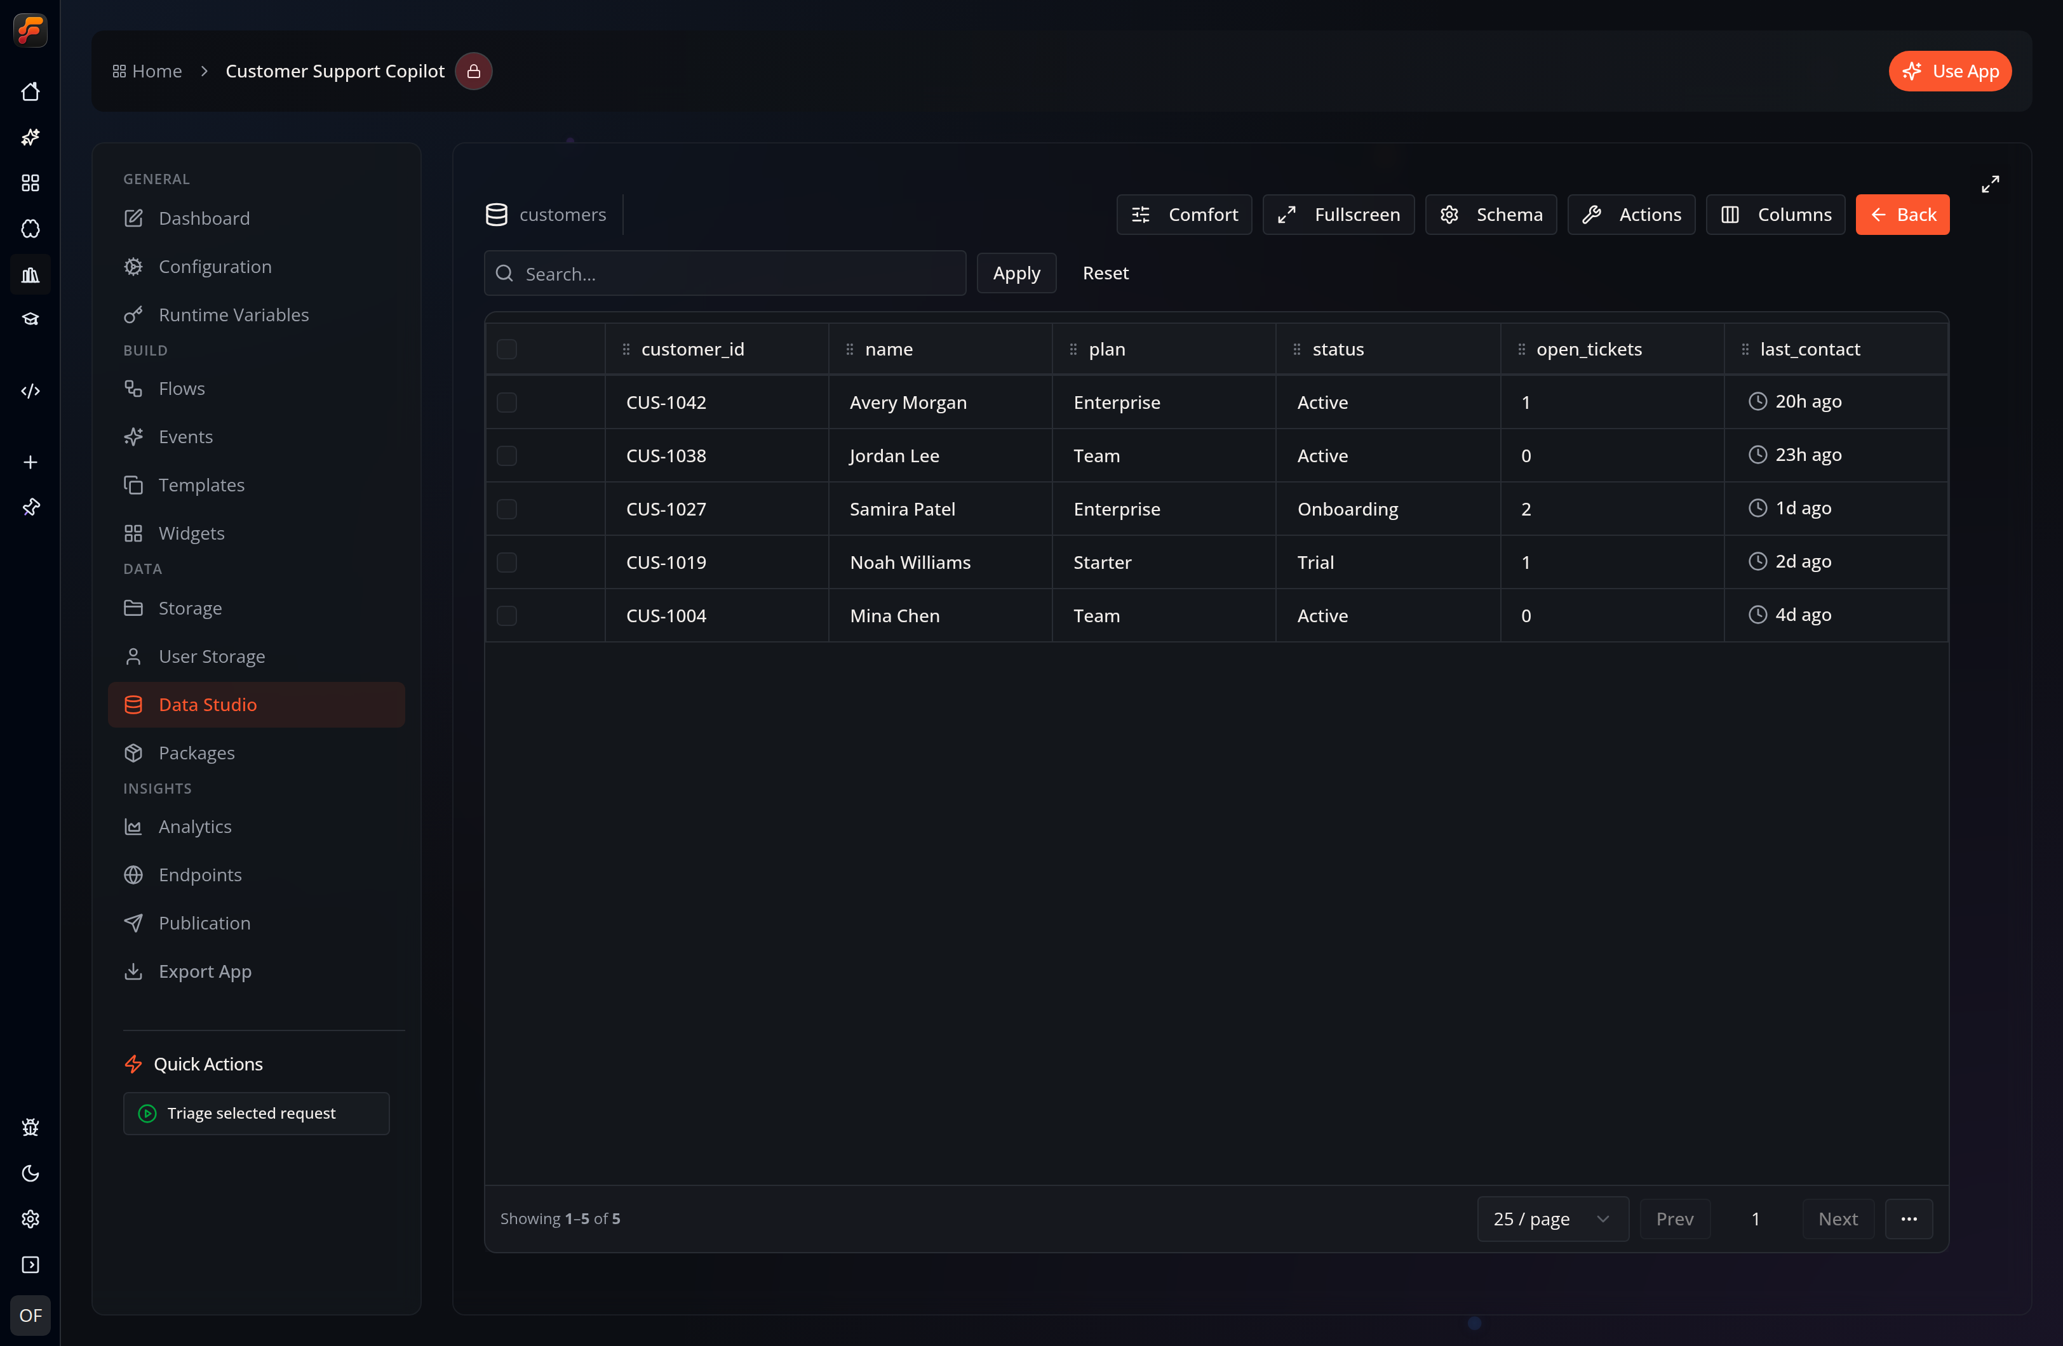Click the customers database icon
This screenshot has width=2063, height=1346.
pyautogui.click(x=497, y=215)
